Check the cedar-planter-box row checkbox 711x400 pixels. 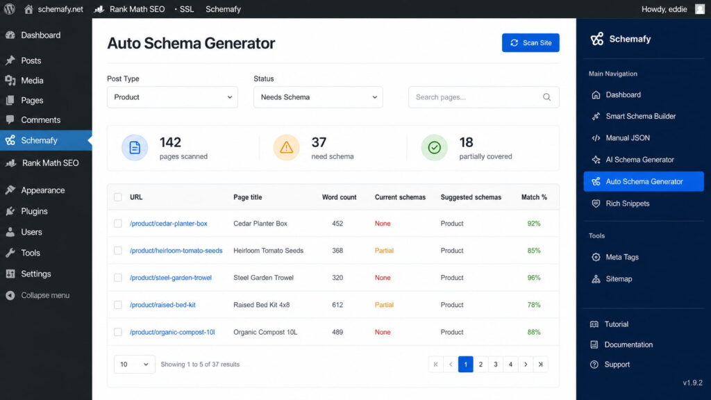[118, 224]
